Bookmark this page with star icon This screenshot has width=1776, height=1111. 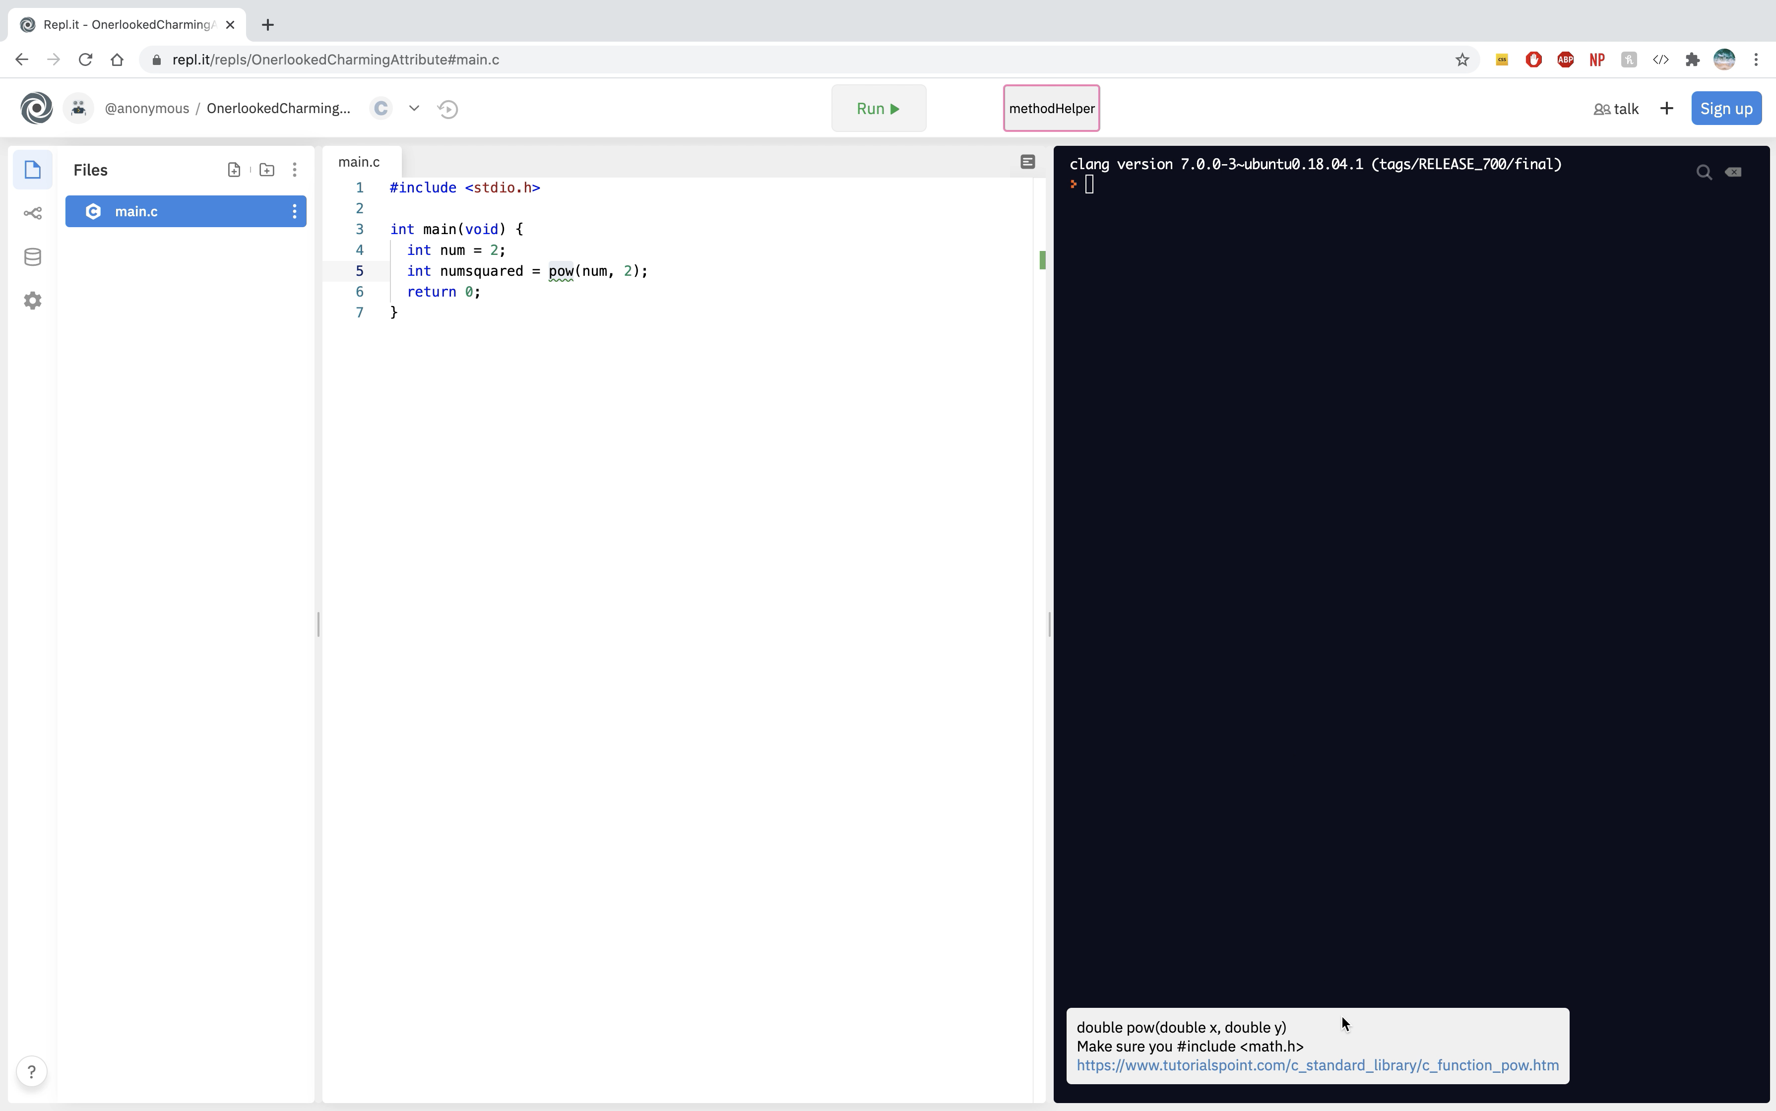coord(1461,60)
